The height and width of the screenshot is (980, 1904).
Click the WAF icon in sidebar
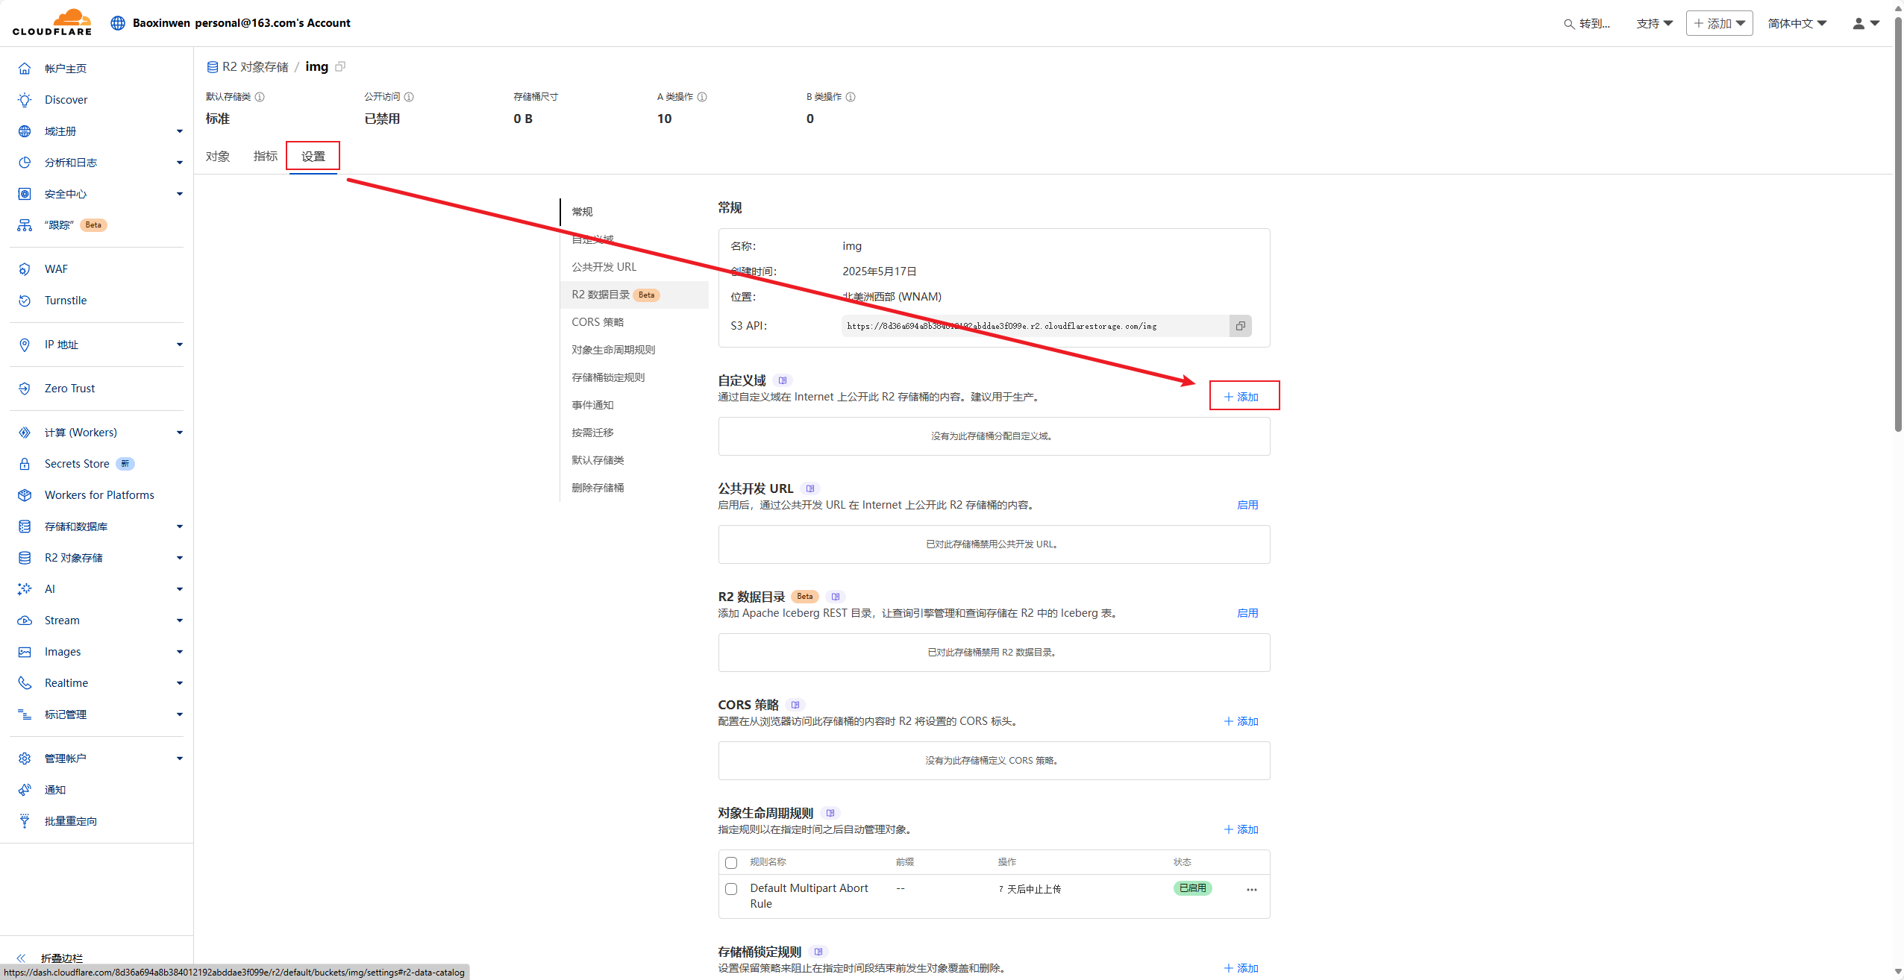(x=25, y=269)
